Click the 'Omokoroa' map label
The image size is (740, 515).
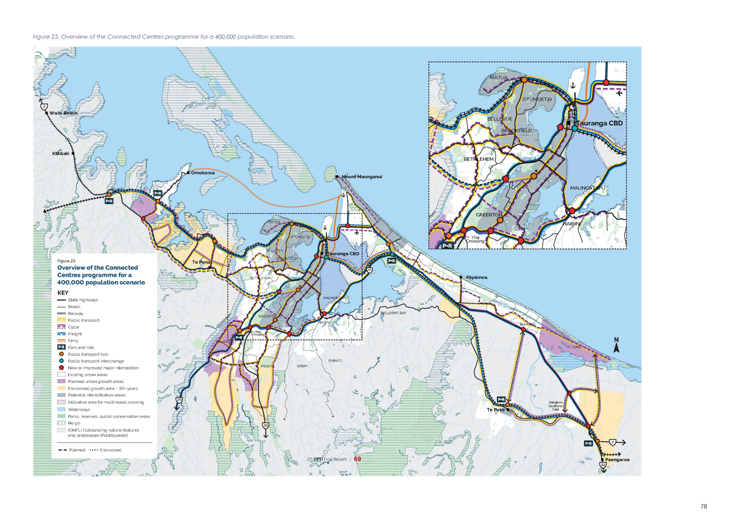tap(203, 173)
